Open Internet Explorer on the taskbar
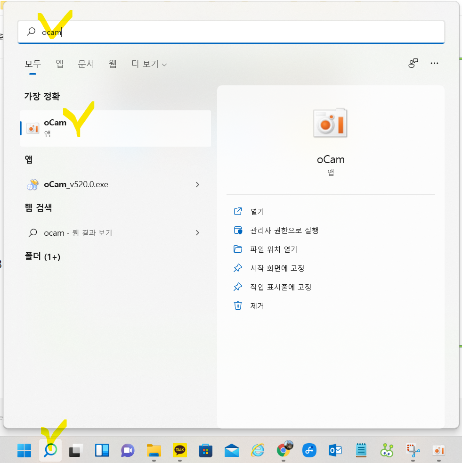Viewport: 462px width, 463px height. [x=258, y=450]
